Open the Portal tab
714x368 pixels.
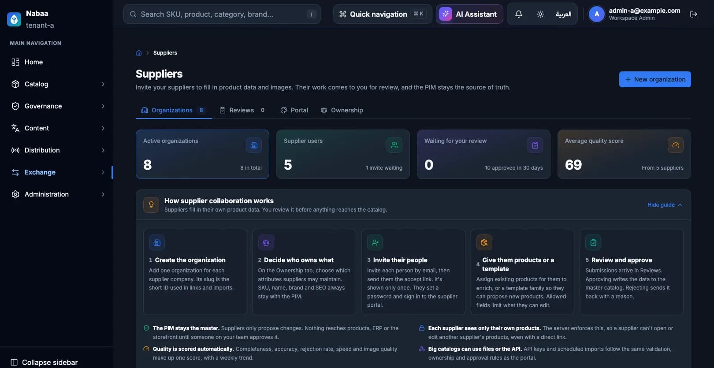point(294,110)
